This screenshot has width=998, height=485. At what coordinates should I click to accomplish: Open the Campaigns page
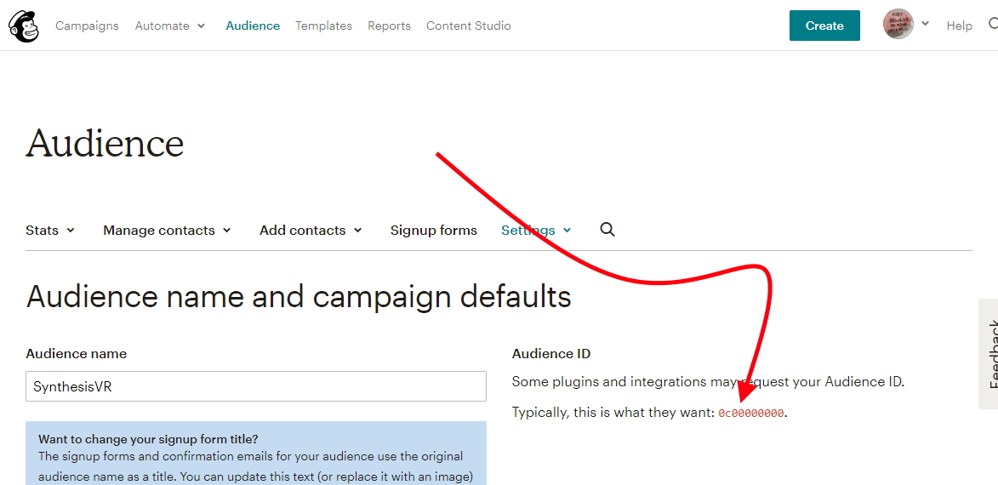pyautogui.click(x=87, y=26)
